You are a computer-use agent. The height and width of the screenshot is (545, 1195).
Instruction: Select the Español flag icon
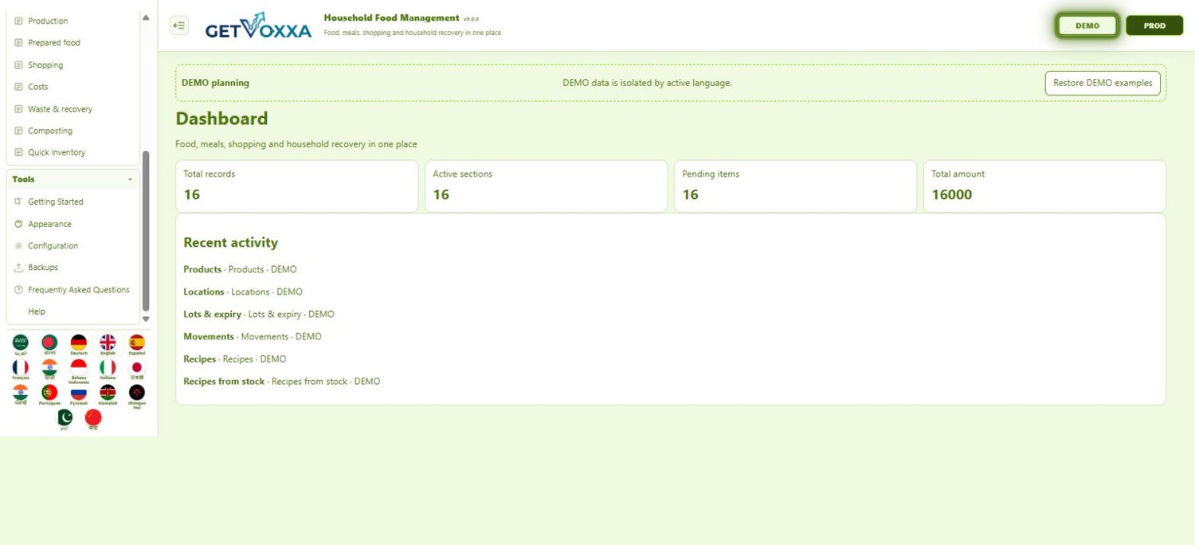coord(137,343)
